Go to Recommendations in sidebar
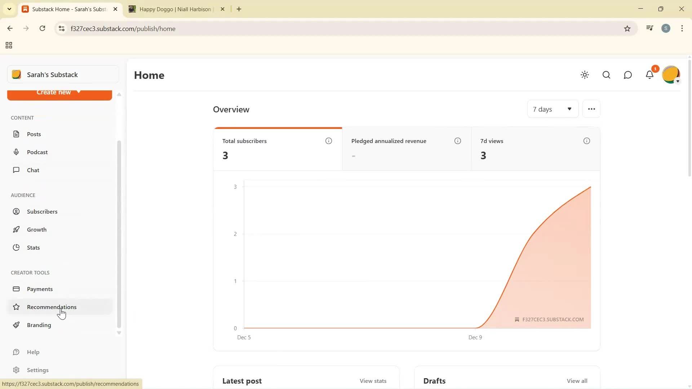The image size is (692, 389). 52,307
